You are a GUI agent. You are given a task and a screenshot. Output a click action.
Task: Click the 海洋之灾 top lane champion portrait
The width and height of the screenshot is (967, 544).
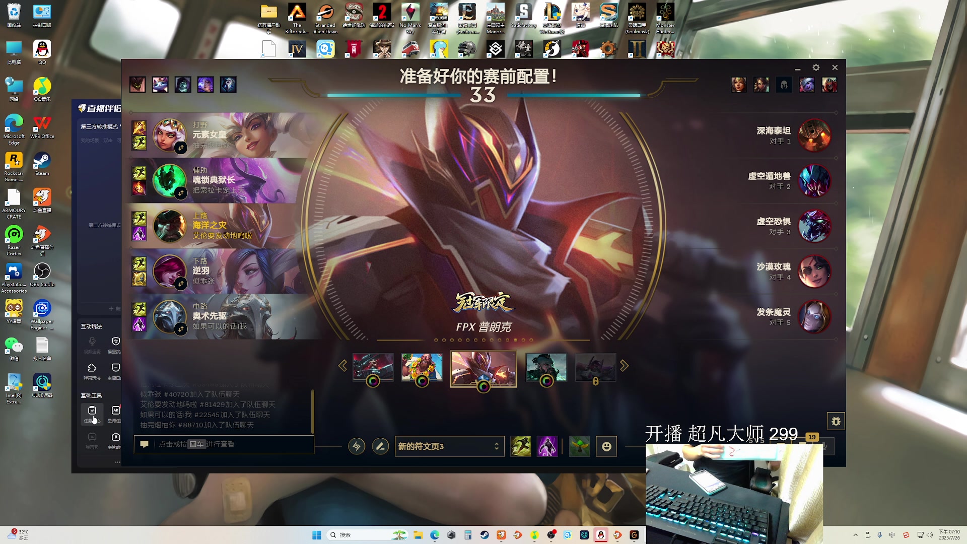(170, 226)
